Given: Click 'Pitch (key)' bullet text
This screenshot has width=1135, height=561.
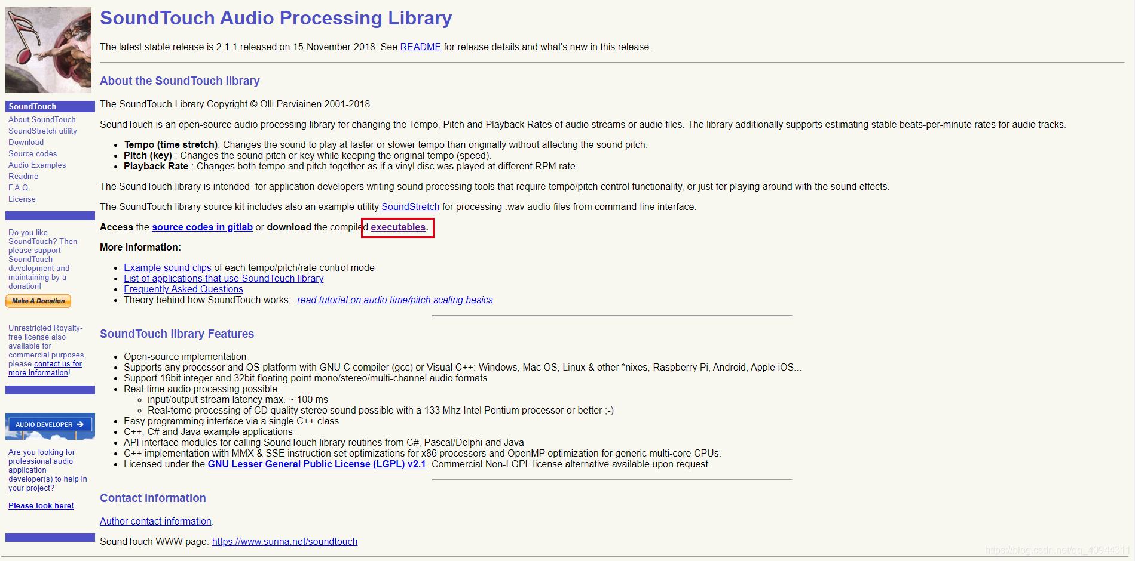Looking at the screenshot, I should 148,156.
